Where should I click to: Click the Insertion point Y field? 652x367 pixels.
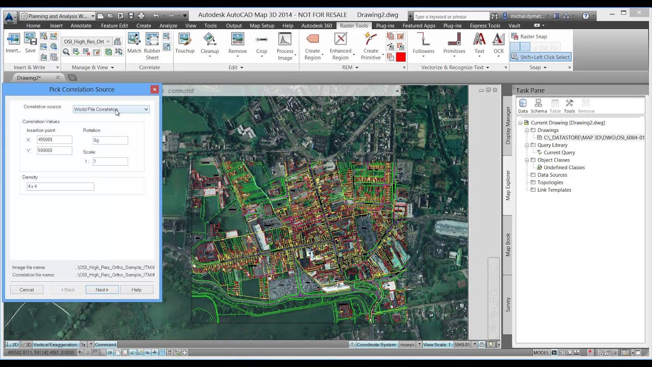point(55,150)
